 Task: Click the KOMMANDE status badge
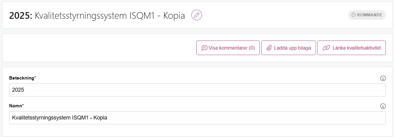(367, 15)
